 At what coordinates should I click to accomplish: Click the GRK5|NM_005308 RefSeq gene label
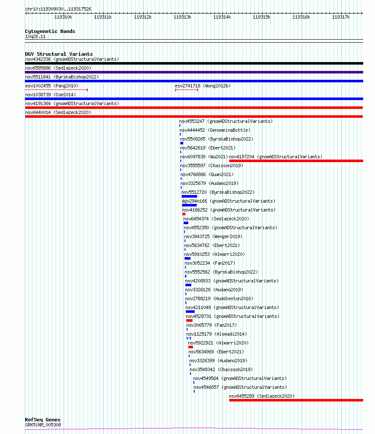[43, 425]
